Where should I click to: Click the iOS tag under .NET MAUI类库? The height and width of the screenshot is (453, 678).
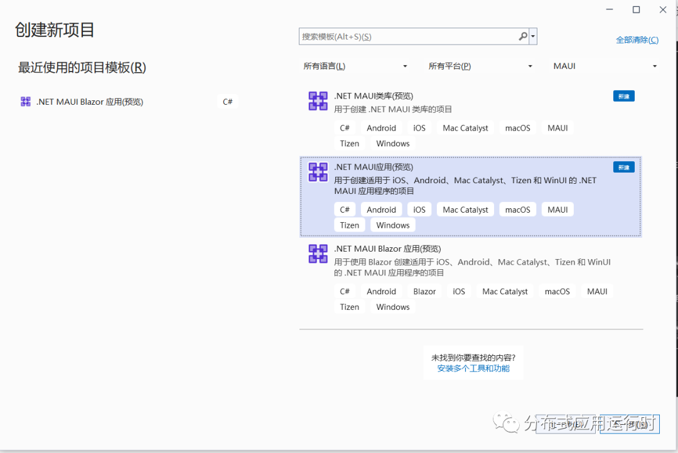419,128
